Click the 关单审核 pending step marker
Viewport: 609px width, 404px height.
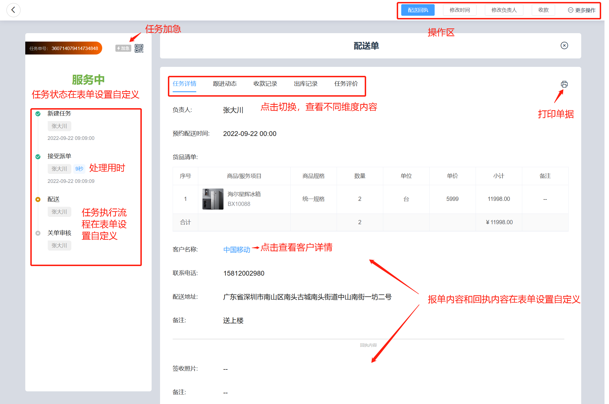[38, 233]
